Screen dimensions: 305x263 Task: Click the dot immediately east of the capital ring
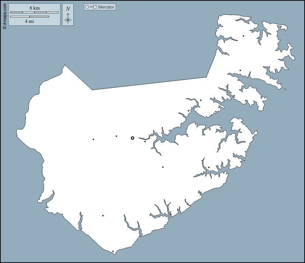(145, 142)
